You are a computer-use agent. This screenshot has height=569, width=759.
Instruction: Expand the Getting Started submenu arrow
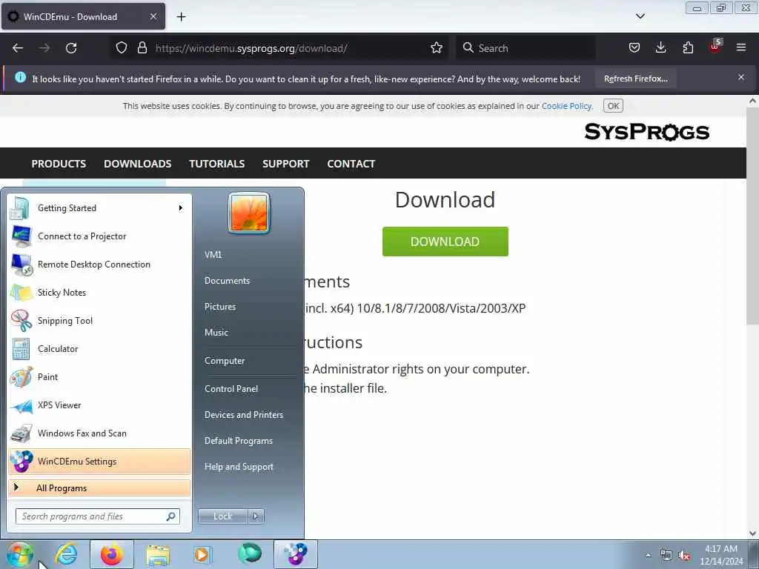click(x=181, y=208)
